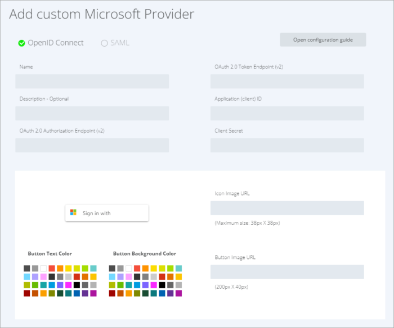Choose blue-violet in Button Text Color palette
Image resolution: width=394 pixels, height=328 pixels.
tap(60, 285)
